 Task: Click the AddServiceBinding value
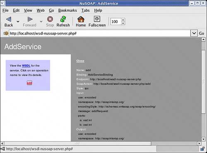[x=100, y=75]
